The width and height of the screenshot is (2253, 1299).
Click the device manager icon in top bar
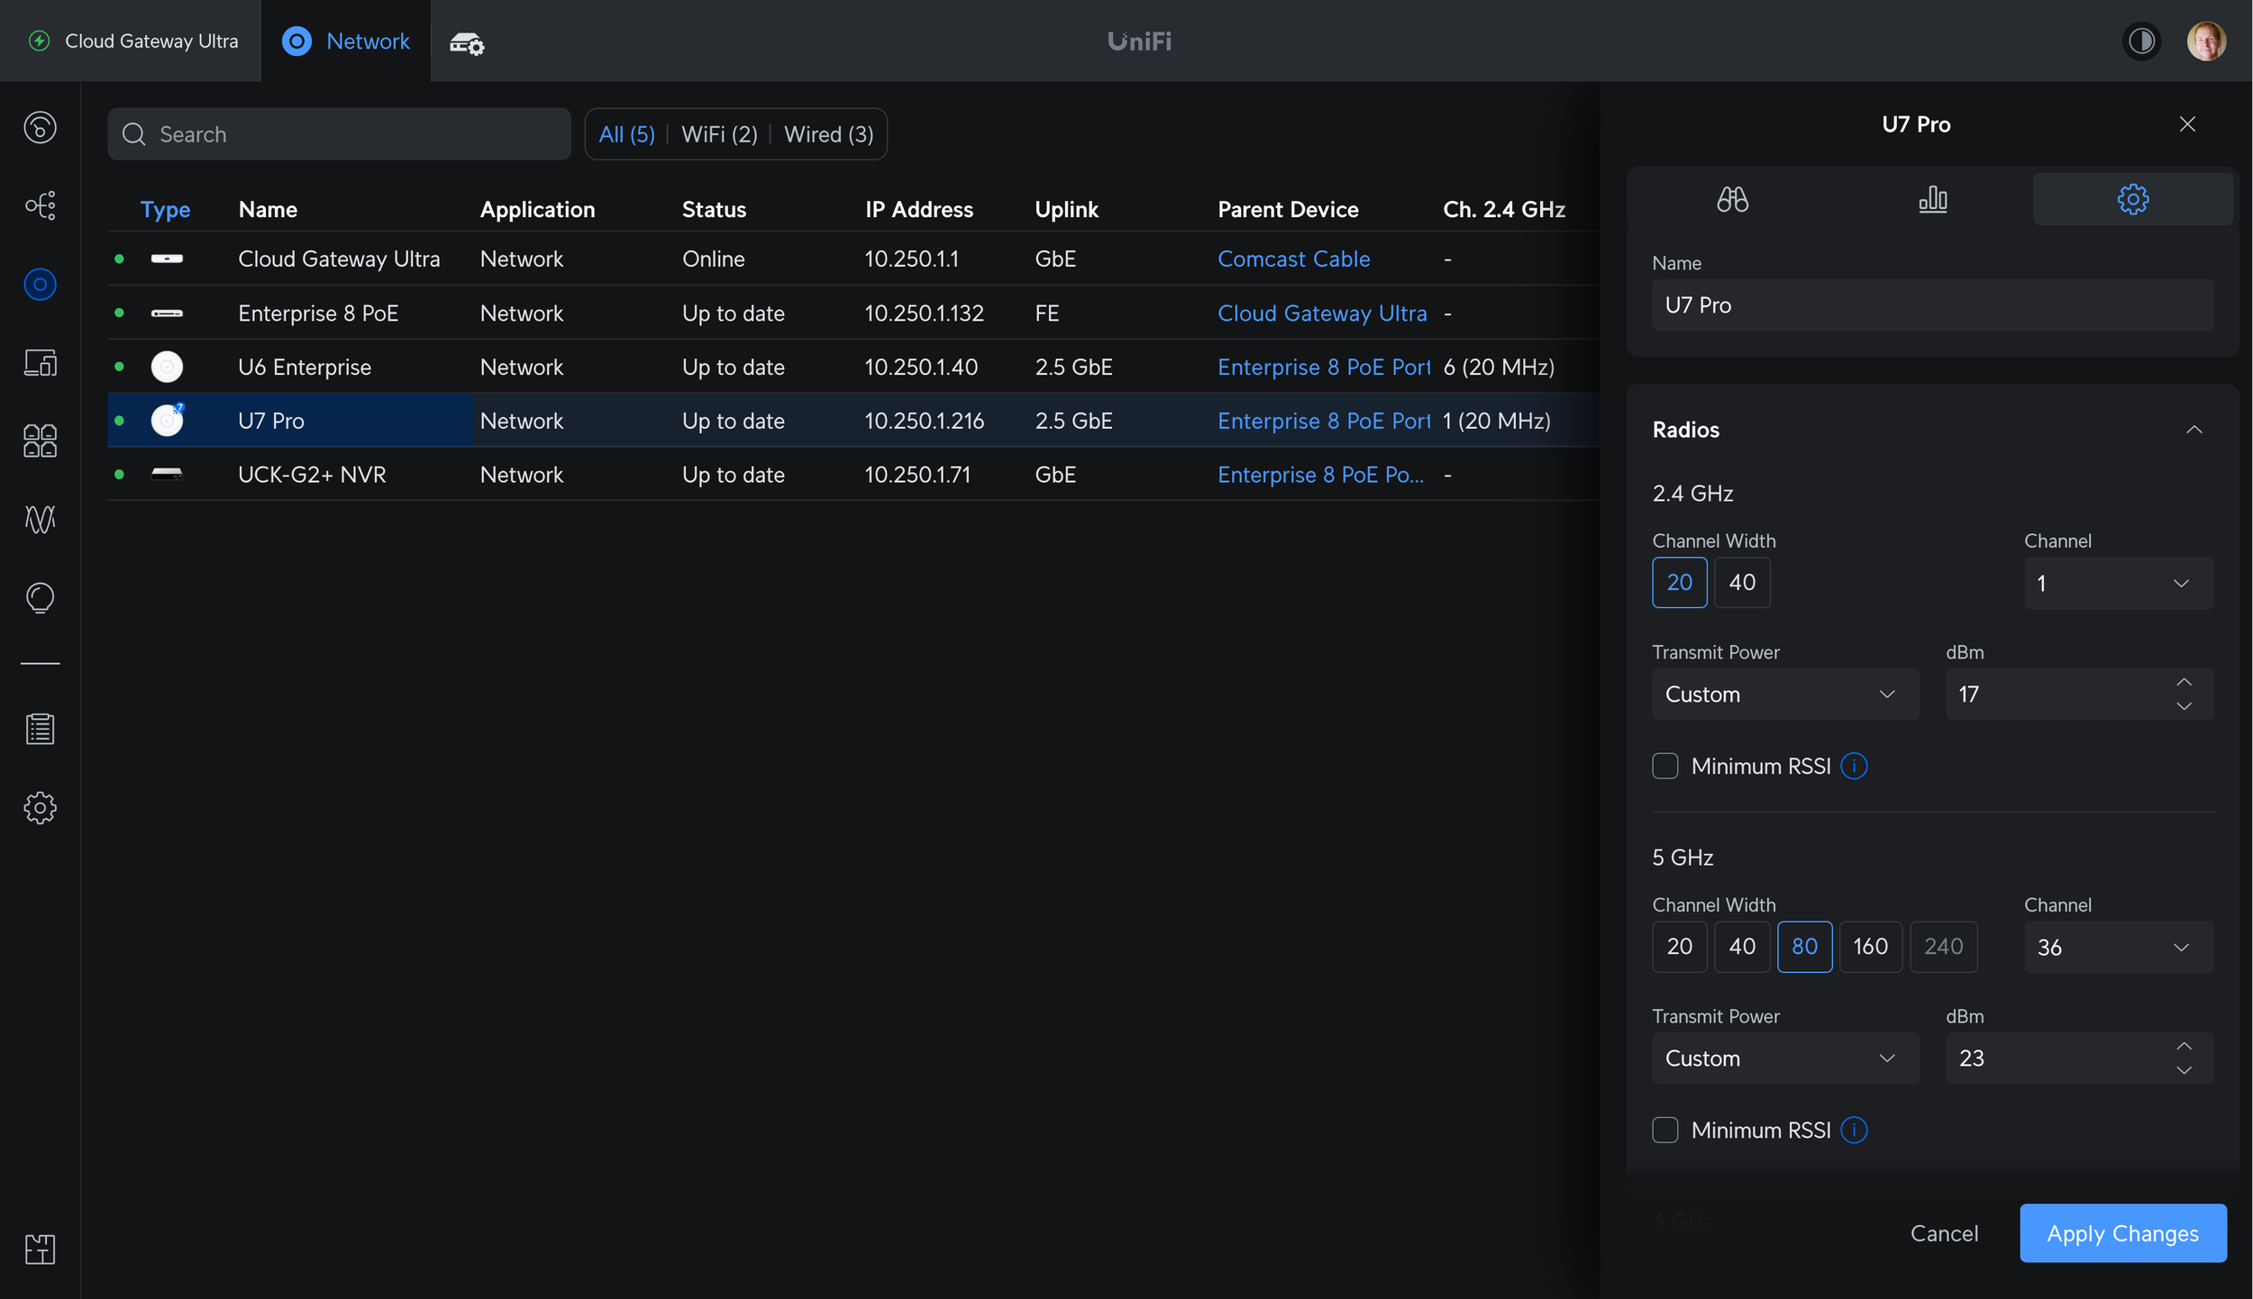[x=467, y=42]
